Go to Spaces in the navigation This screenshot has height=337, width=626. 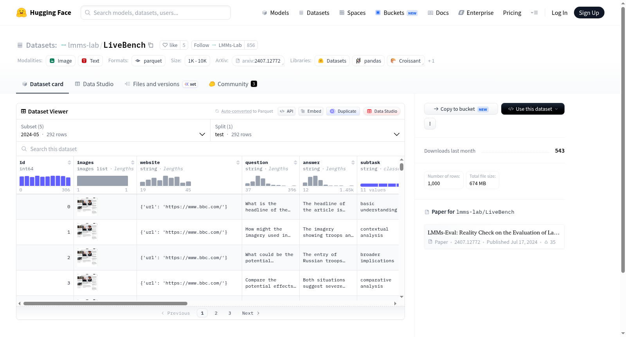tap(352, 13)
